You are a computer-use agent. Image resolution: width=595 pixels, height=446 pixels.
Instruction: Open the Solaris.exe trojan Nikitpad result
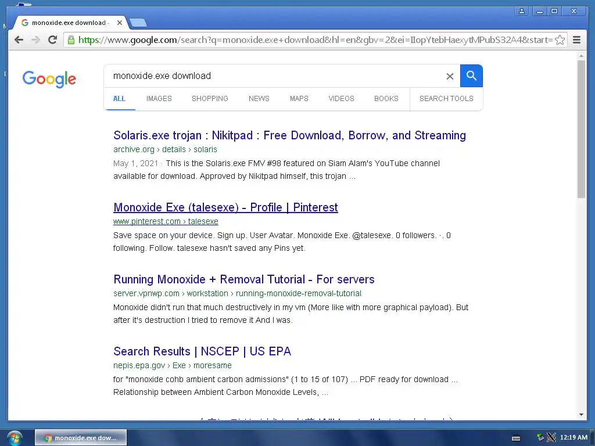point(289,135)
